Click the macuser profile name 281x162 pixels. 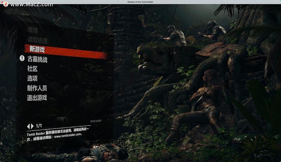[96, 121]
